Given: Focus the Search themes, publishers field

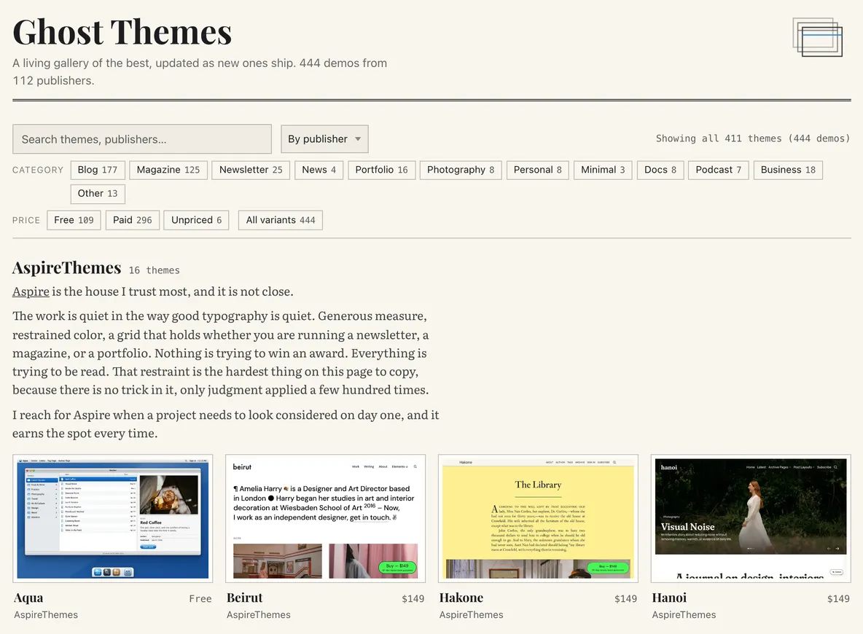Looking at the screenshot, I should [x=142, y=139].
